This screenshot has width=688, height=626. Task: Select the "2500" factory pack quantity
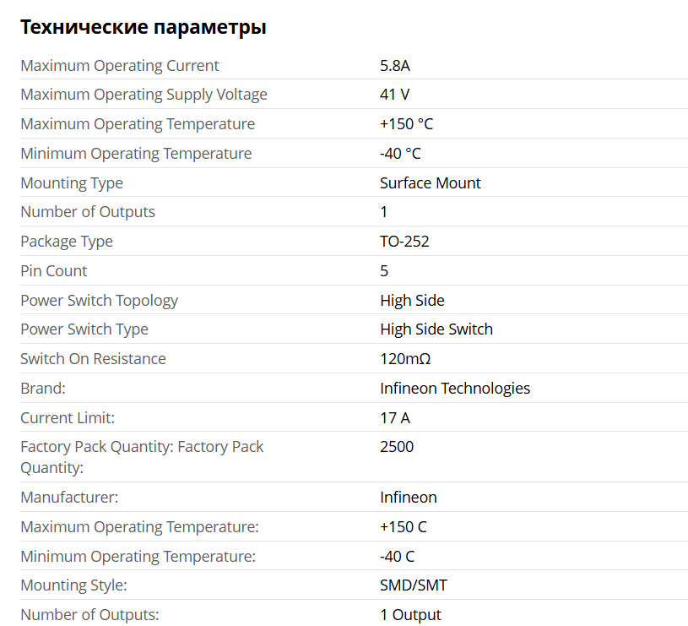(397, 447)
